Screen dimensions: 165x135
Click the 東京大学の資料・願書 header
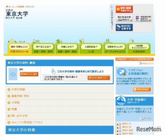[60, 63]
